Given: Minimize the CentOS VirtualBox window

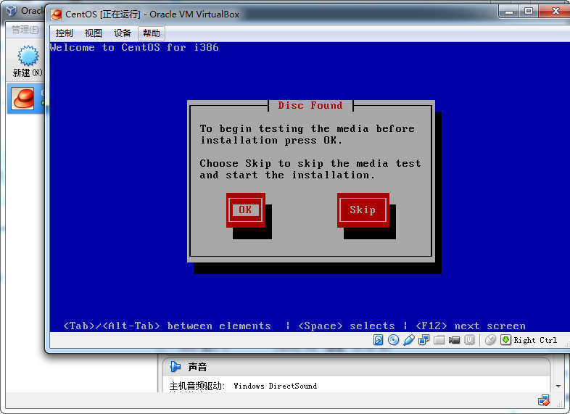Looking at the screenshot, I should tap(509, 12).
